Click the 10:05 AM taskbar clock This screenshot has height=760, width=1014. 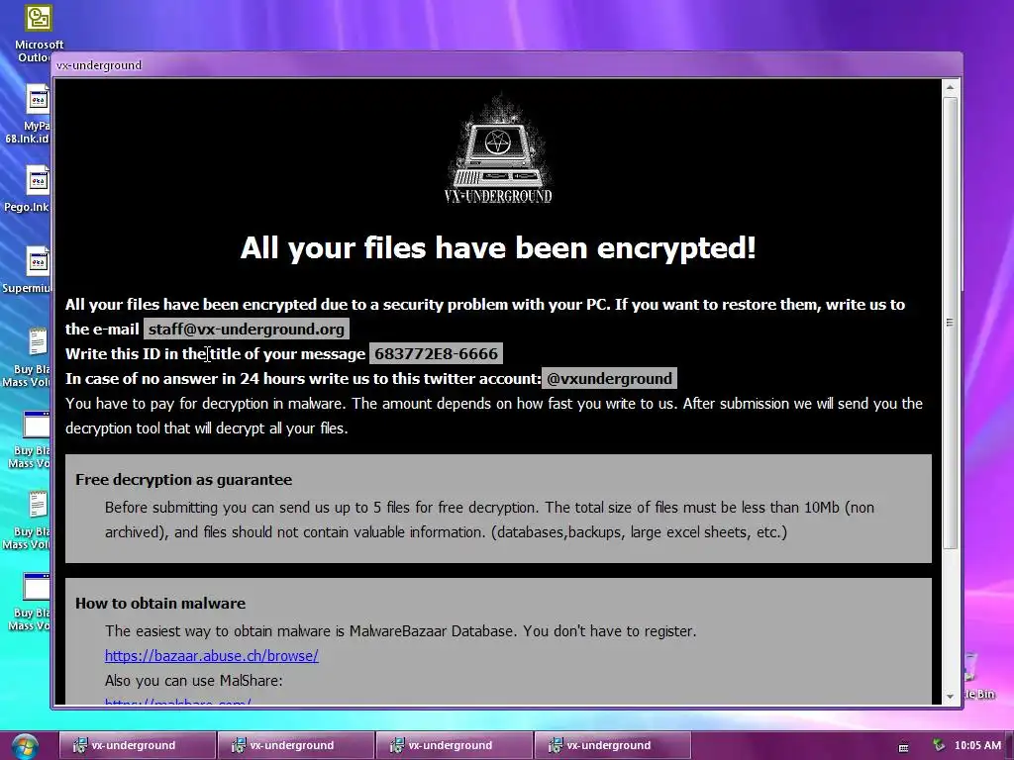pyautogui.click(x=977, y=745)
